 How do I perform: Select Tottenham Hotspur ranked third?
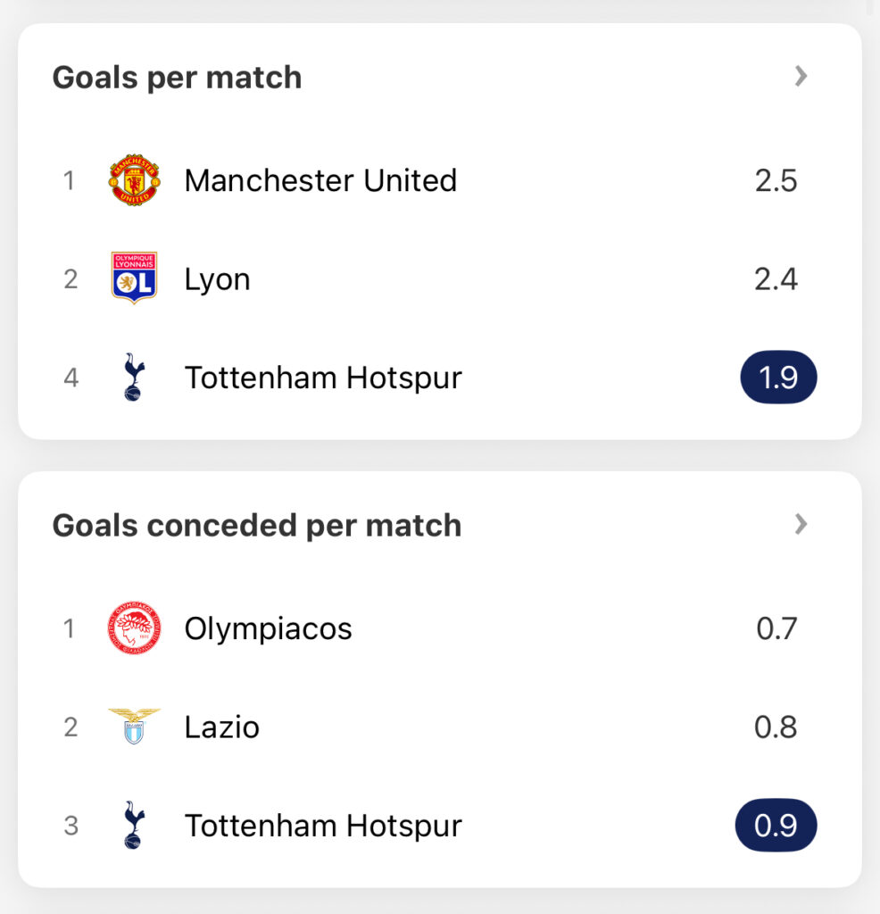click(323, 826)
